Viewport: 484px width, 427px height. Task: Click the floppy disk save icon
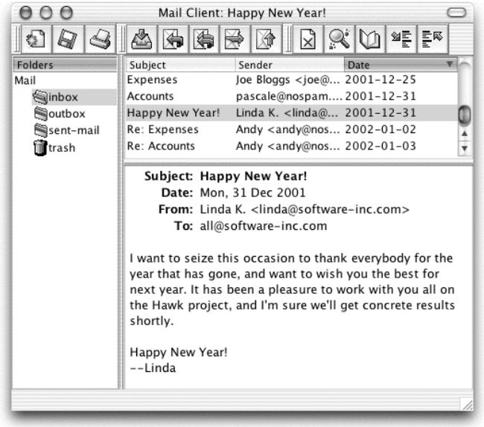tap(67, 39)
